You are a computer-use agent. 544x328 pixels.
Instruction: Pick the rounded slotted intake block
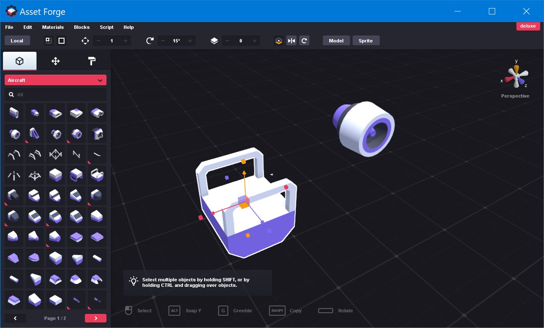97,113
